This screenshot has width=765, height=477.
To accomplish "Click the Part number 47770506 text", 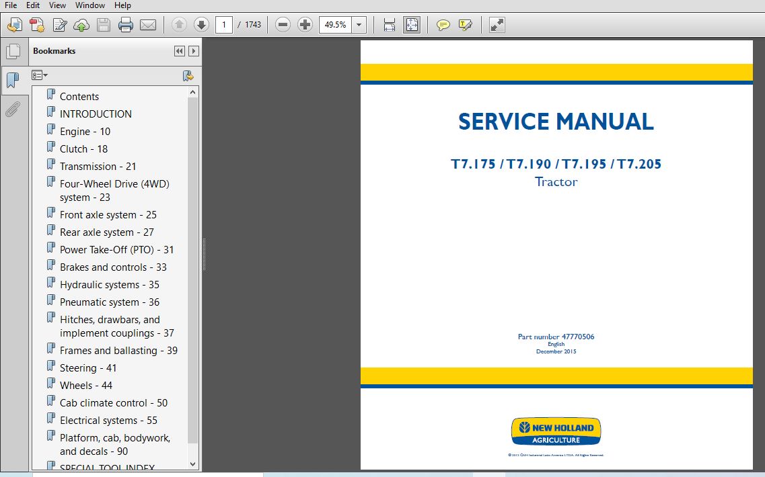I will [556, 337].
